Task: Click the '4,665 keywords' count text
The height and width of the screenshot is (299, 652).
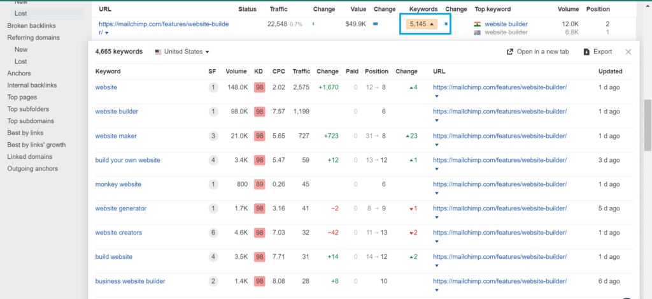Action: click(119, 52)
